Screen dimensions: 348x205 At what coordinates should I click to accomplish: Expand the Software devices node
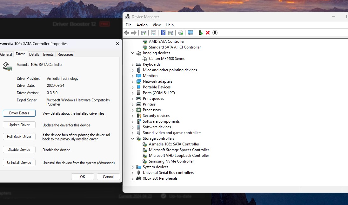tap(132, 127)
